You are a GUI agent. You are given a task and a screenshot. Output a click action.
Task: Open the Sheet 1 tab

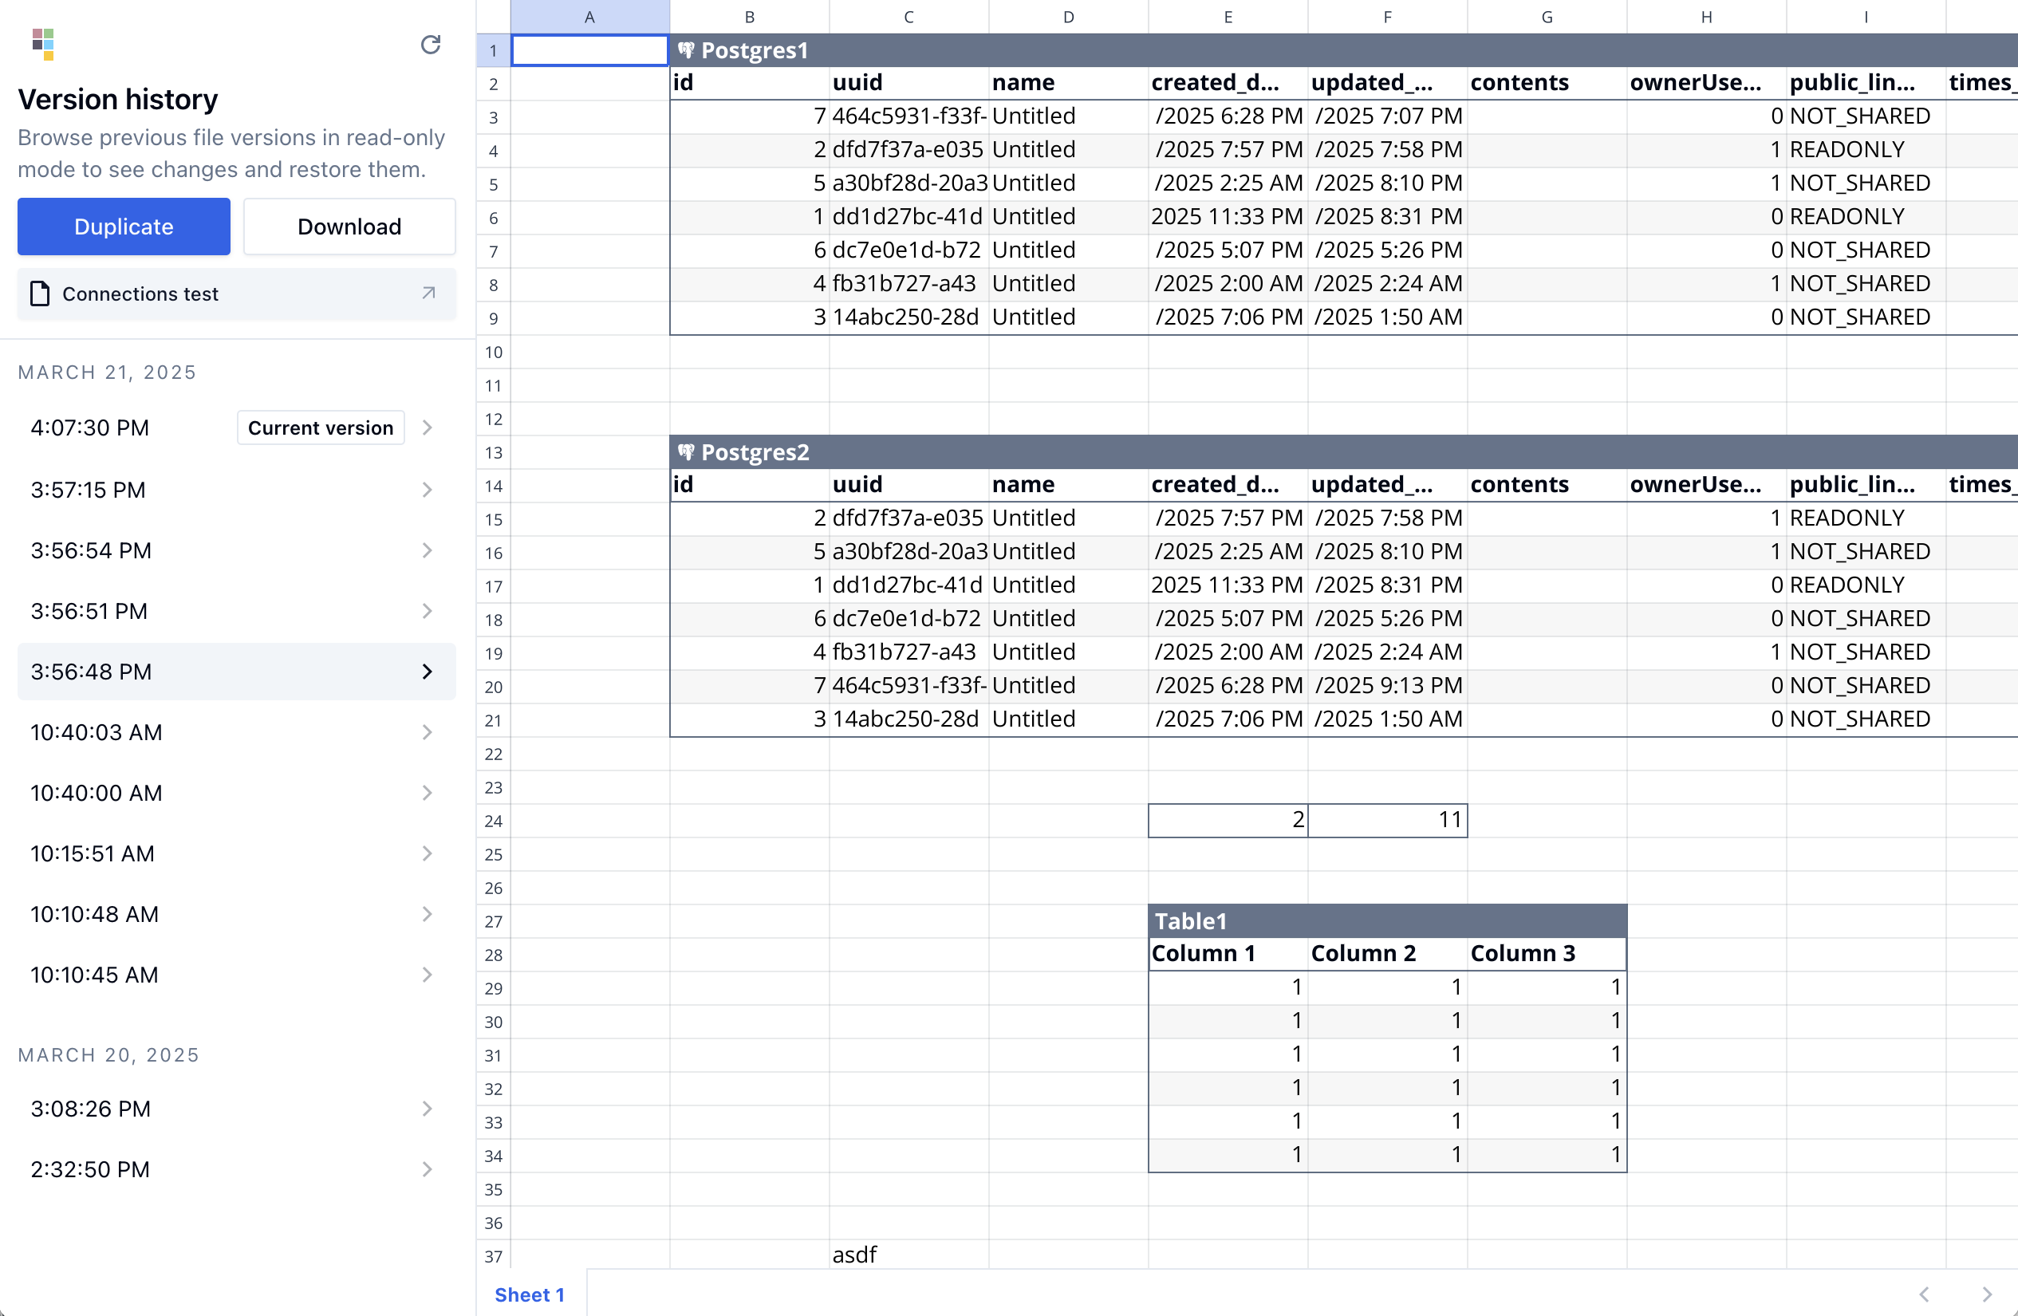[529, 1294]
